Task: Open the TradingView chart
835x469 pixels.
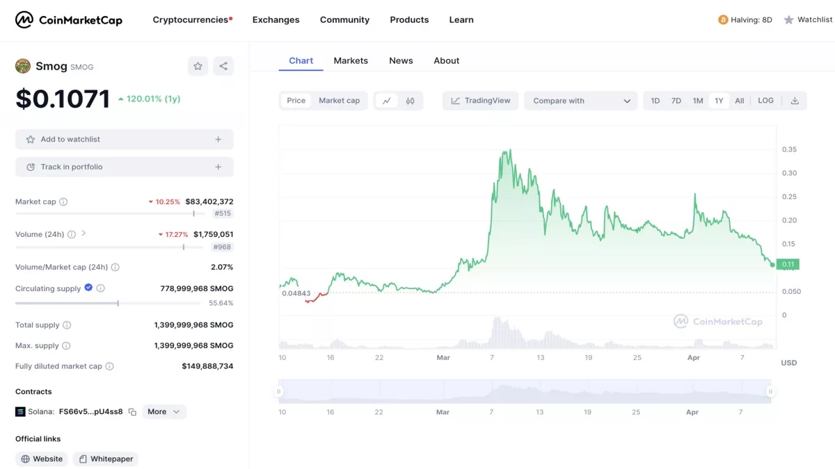Action: point(481,101)
